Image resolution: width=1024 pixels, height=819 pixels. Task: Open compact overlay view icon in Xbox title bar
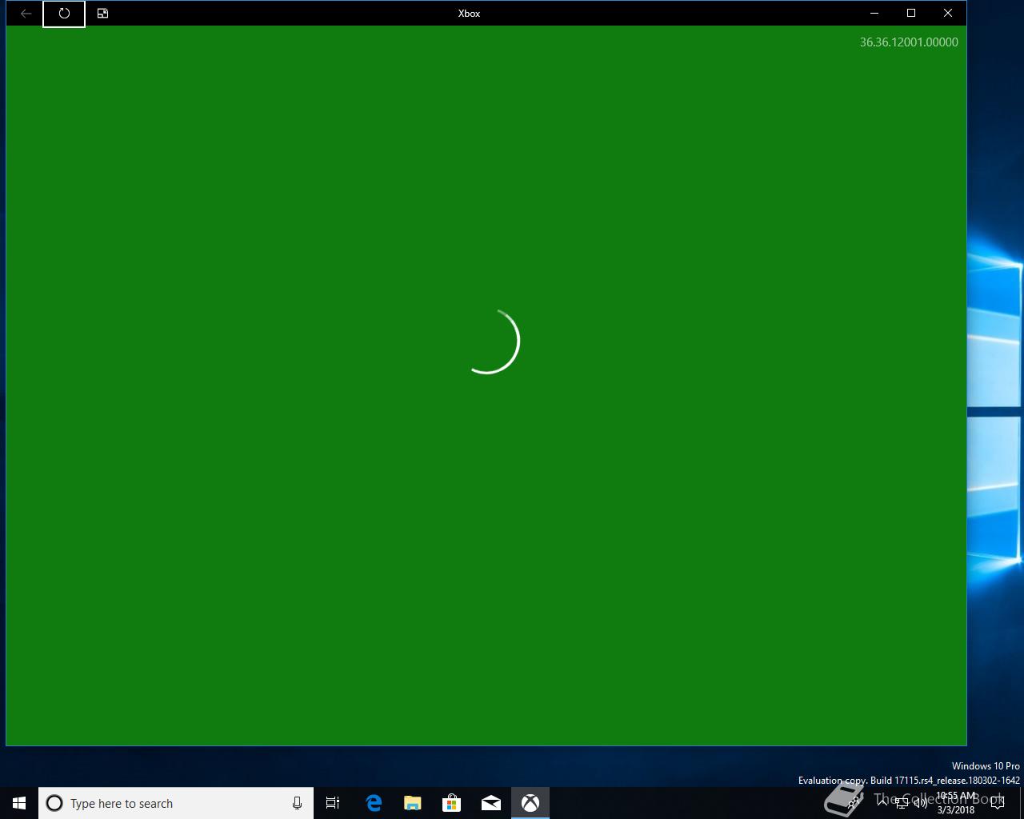102,14
